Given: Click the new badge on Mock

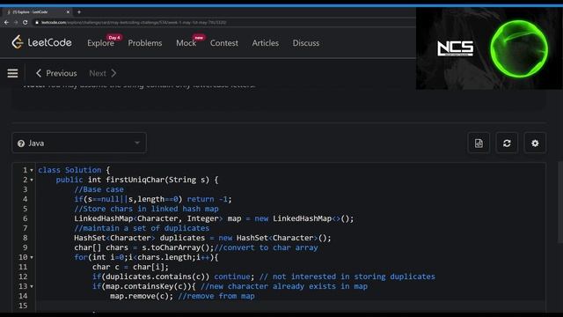Looking at the screenshot, I should coord(199,37).
